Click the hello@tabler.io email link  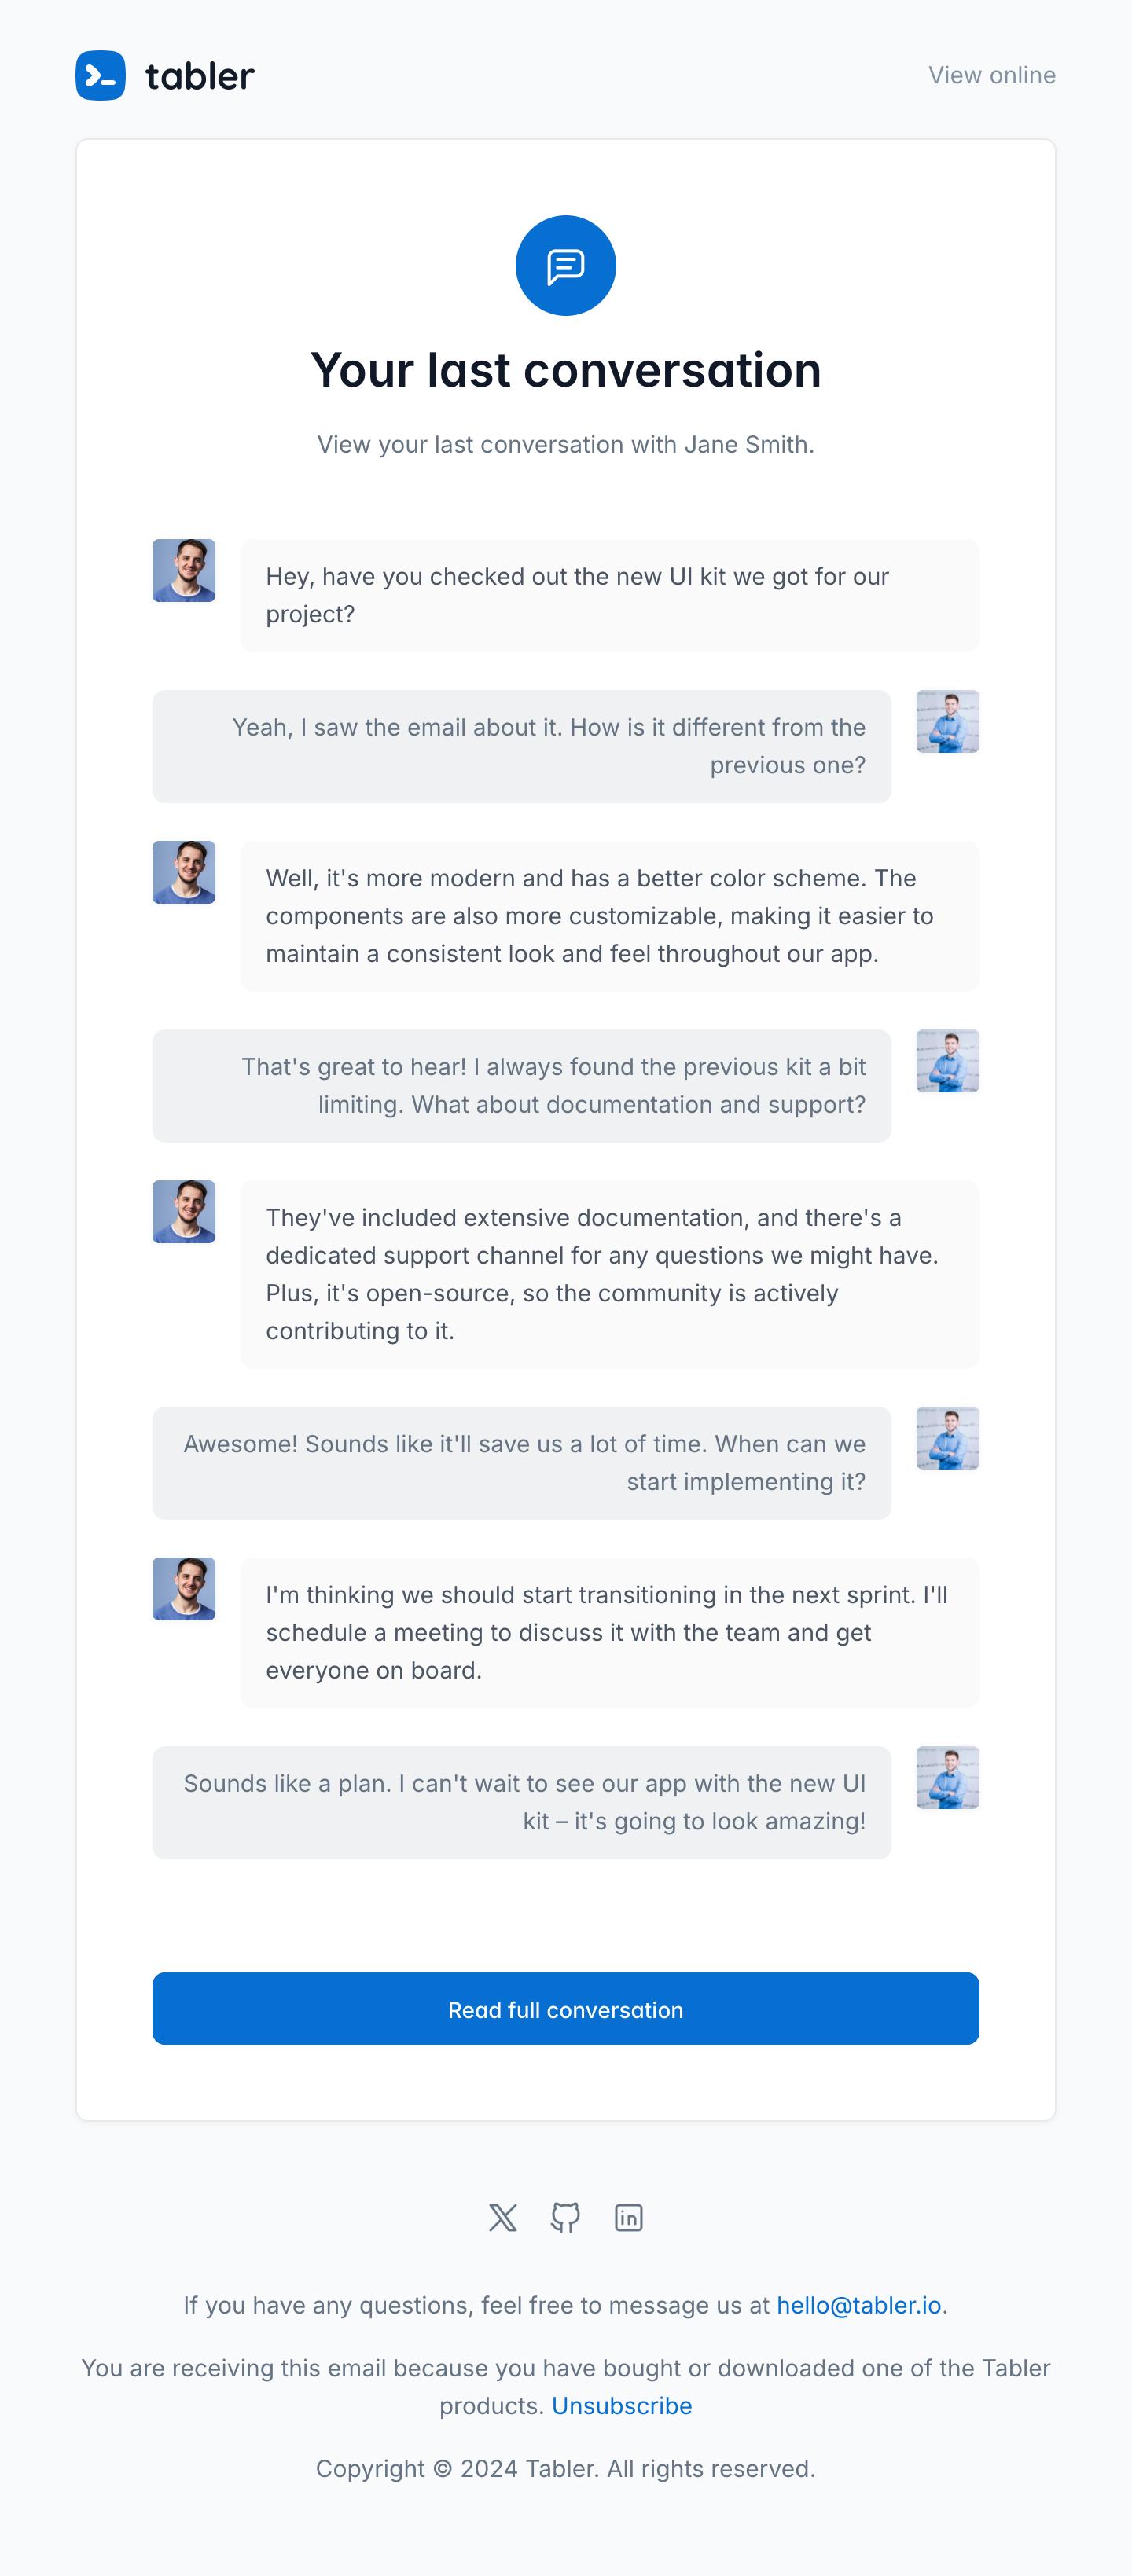[x=858, y=2305]
